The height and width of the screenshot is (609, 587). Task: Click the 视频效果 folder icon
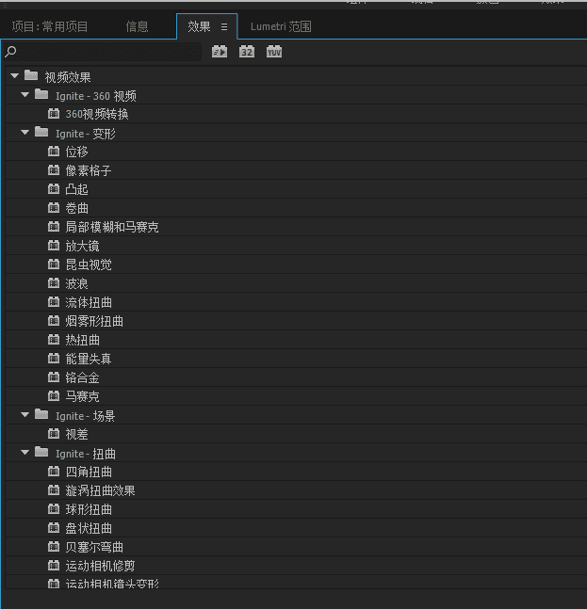pyautogui.click(x=31, y=75)
